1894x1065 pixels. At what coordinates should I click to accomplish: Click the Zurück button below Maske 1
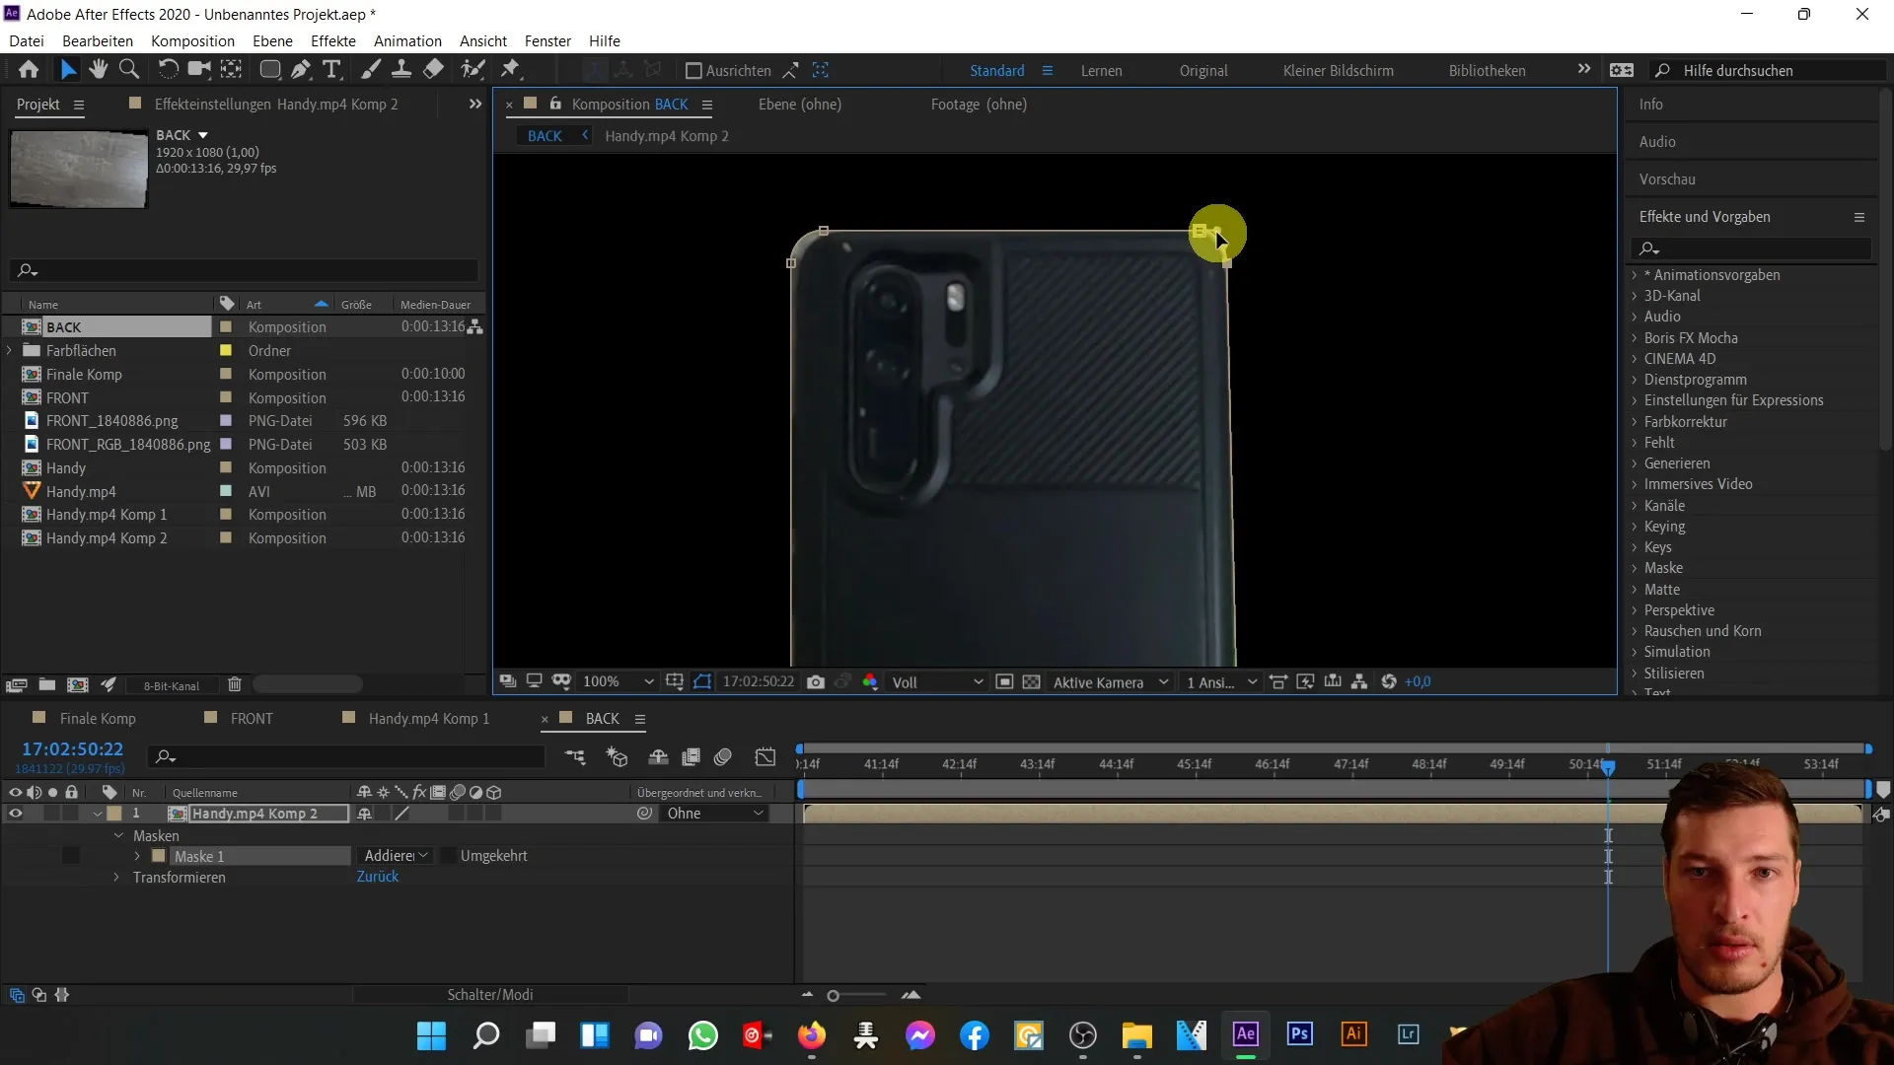tap(379, 877)
